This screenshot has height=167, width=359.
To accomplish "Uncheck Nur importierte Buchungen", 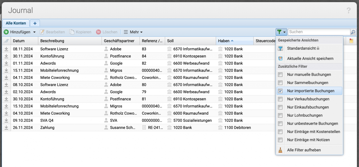I will pos(280,91).
